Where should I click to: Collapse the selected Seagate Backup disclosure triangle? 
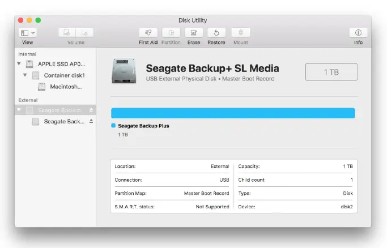(x=19, y=110)
